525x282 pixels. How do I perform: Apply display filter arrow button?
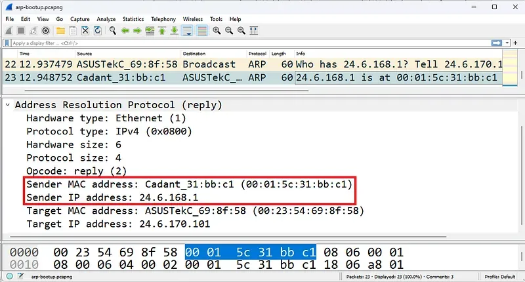click(497, 43)
